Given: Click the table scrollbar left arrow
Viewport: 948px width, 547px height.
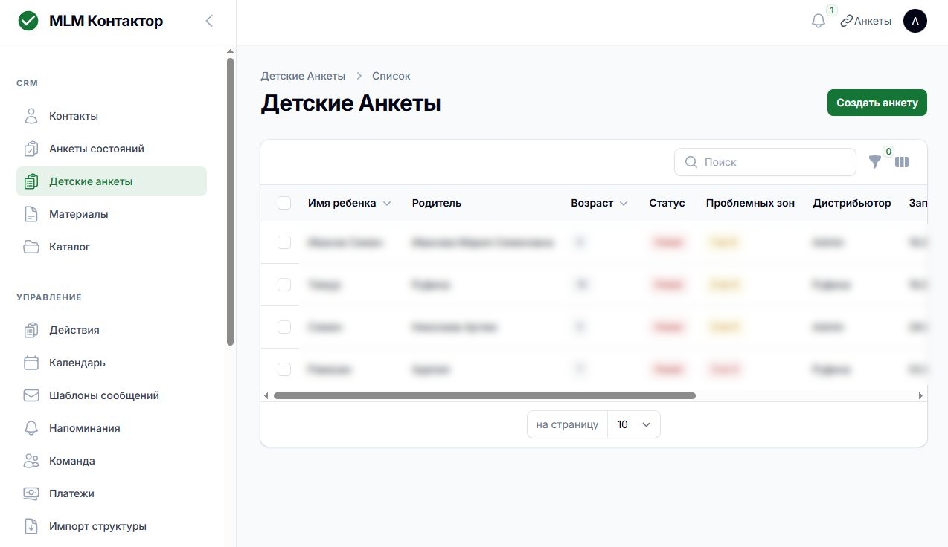Looking at the screenshot, I should pos(266,396).
